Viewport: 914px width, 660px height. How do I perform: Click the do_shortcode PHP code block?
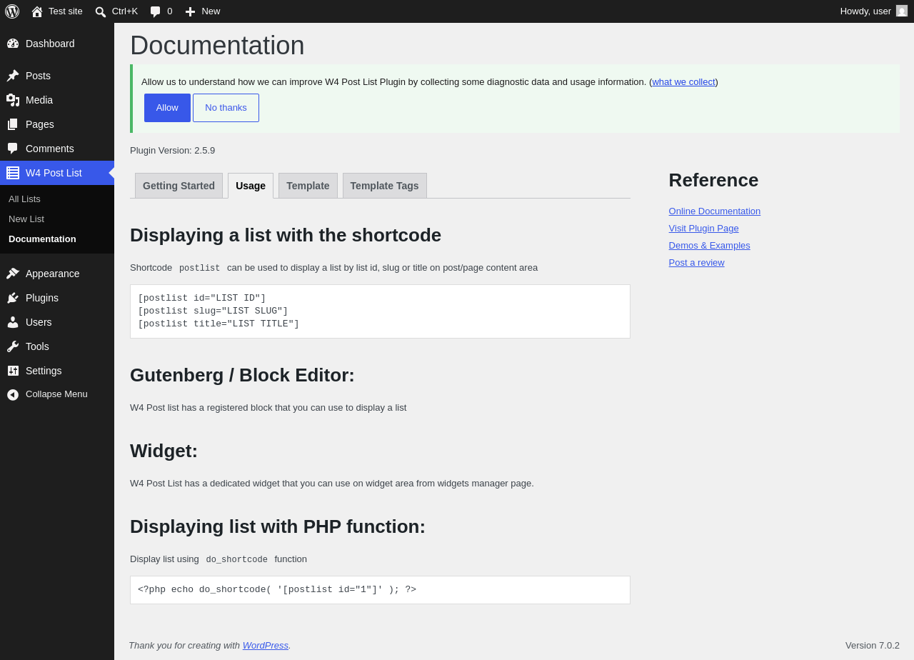coord(380,590)
